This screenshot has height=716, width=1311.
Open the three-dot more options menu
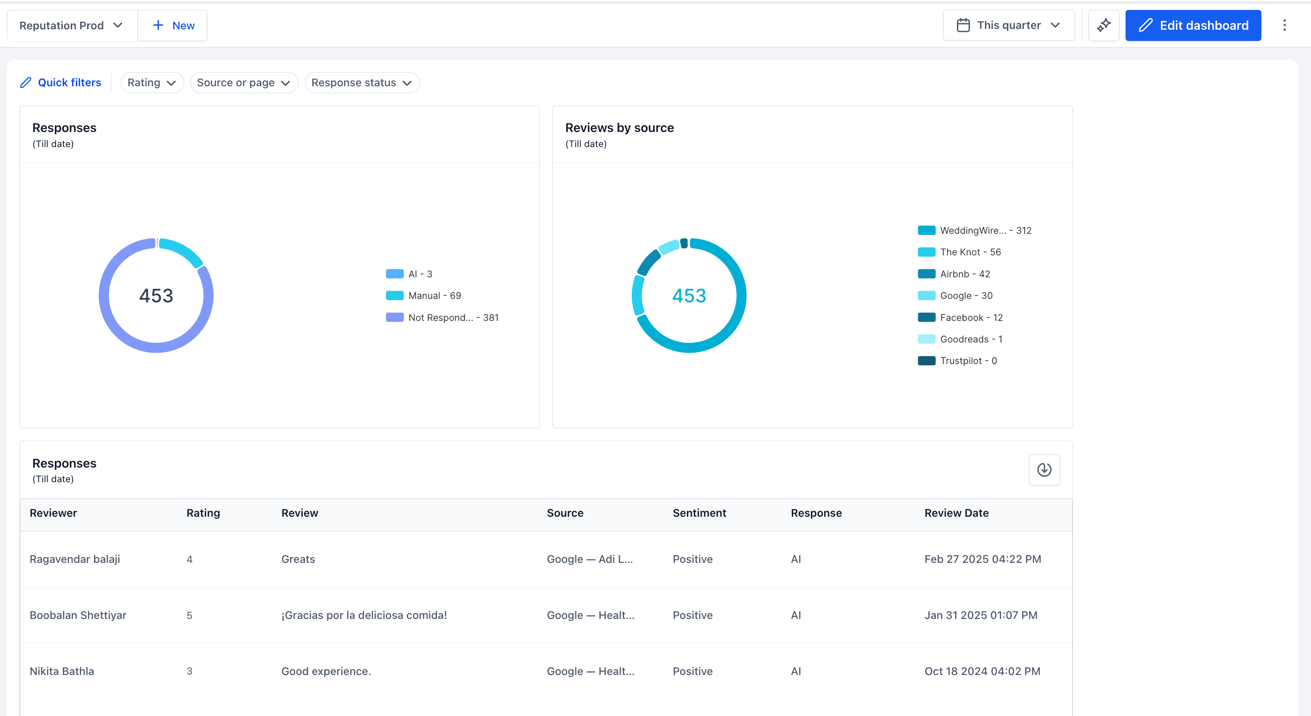coord(1284,25)
